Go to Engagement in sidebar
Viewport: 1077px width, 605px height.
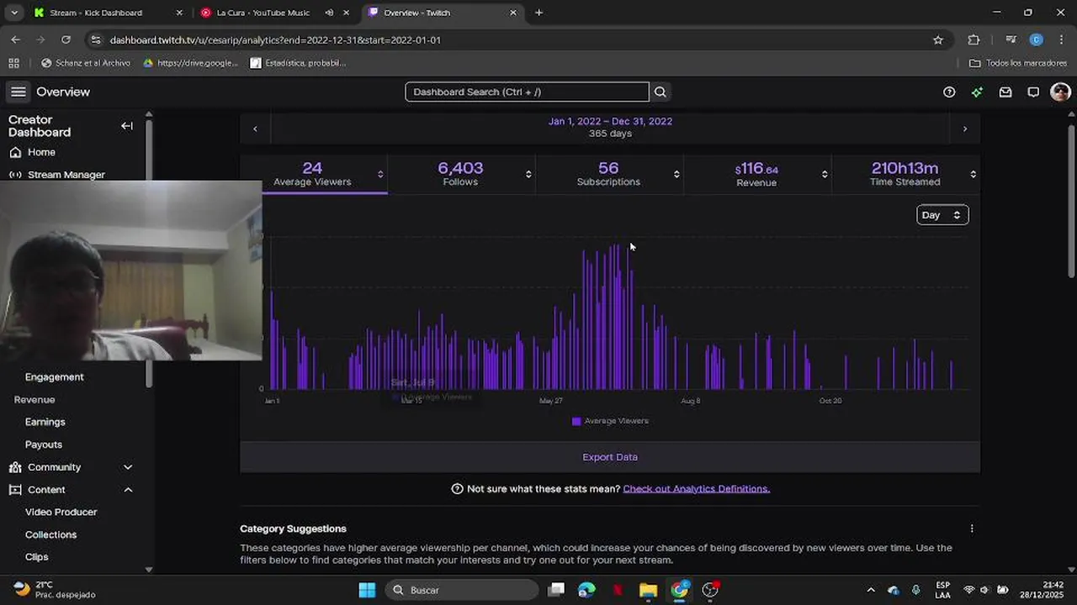[55, 377]
